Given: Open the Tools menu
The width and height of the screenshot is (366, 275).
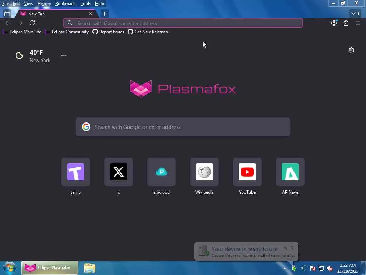Looking at the screenshot, I should click(x=86, y=4).
